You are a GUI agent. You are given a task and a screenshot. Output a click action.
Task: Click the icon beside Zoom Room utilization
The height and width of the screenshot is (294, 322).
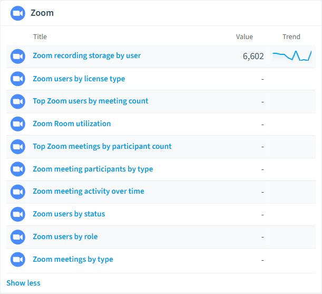(18, 124)
